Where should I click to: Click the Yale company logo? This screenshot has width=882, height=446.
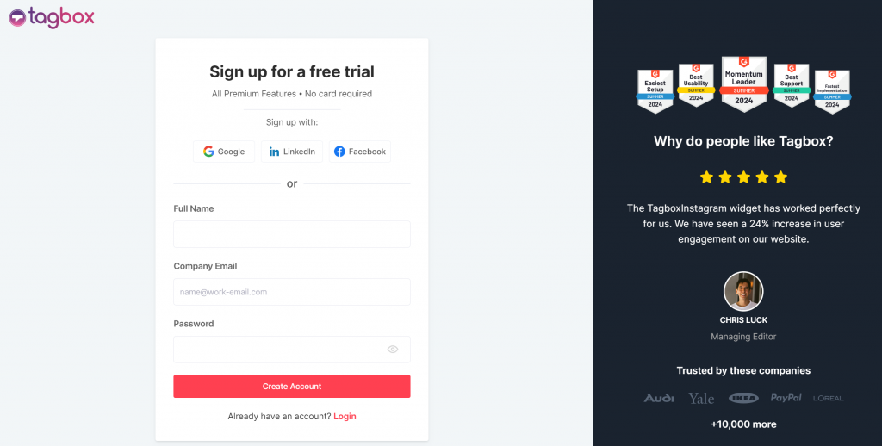click(x=701, y=398)
